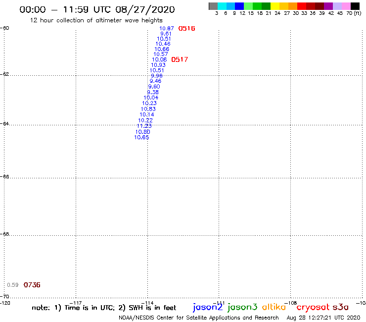Click the -108 longitude axis label
This screenshot has width=366, height=322.
point(291,303)
